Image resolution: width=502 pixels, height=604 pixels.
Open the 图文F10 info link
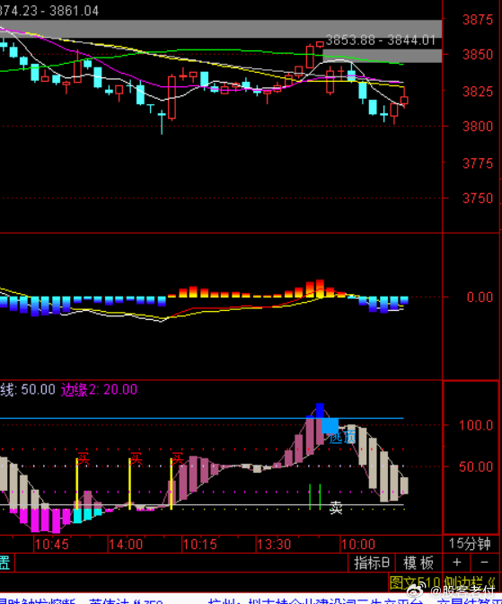point(415,582)
